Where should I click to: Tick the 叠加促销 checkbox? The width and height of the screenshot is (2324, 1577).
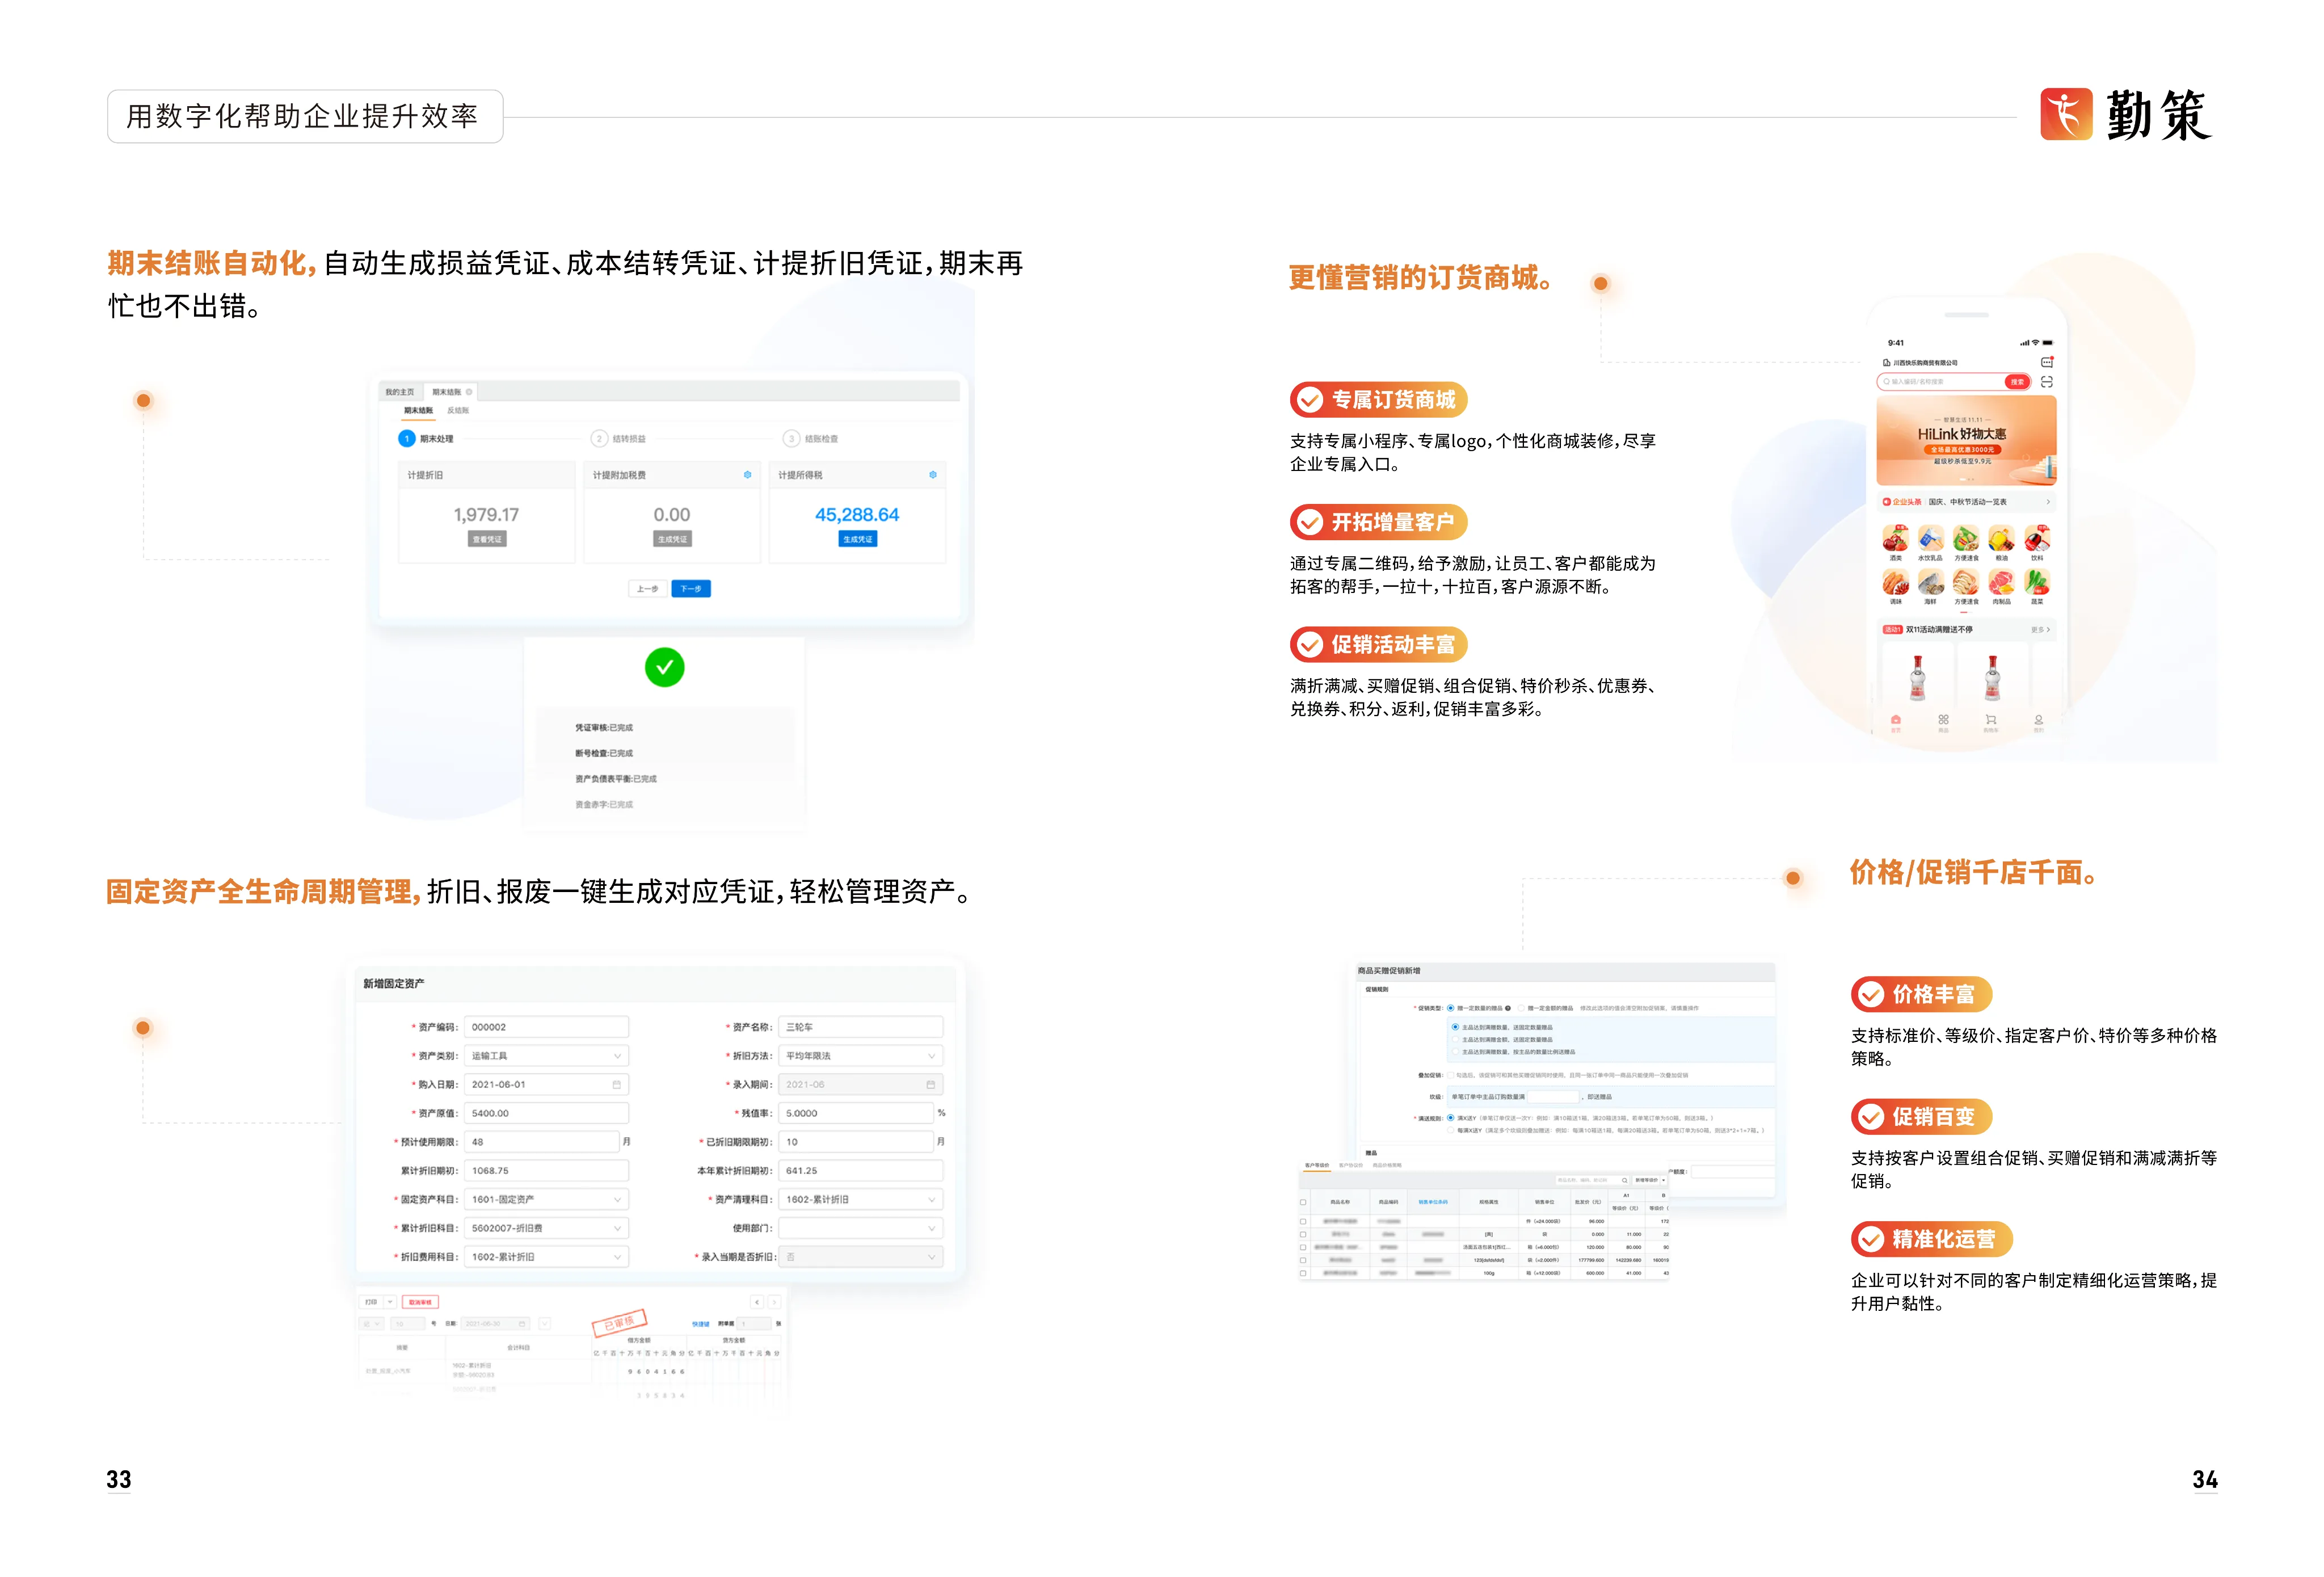click(1451, 1075)
